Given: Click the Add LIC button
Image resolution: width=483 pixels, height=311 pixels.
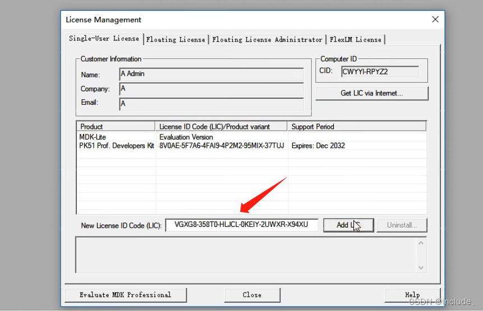Looking at the screenshot, I should [348, 225].
